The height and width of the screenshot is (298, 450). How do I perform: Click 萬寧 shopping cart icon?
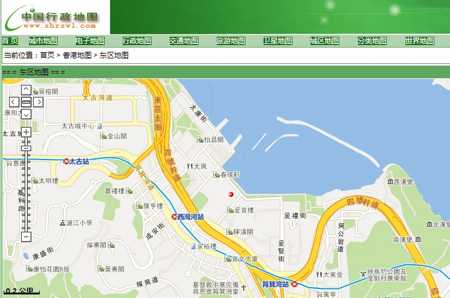[x=319, y=294]
